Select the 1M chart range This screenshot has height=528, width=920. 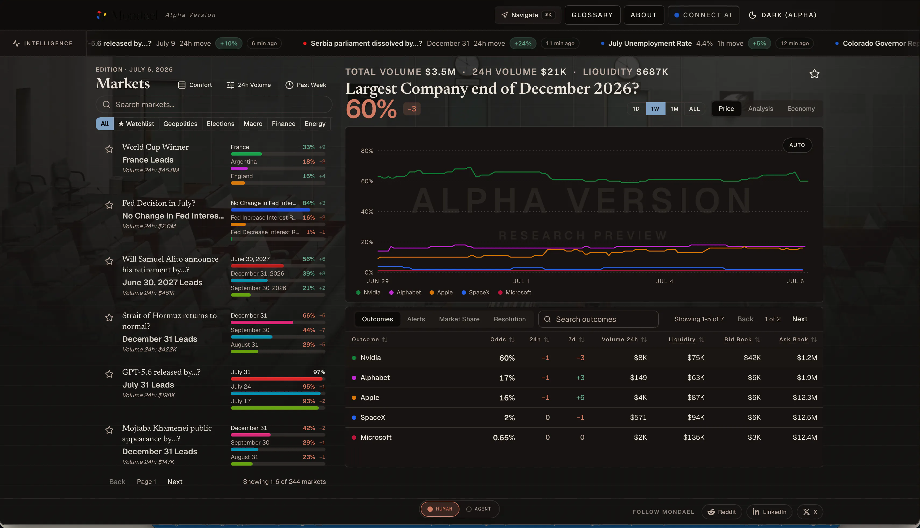coord(674,109)
